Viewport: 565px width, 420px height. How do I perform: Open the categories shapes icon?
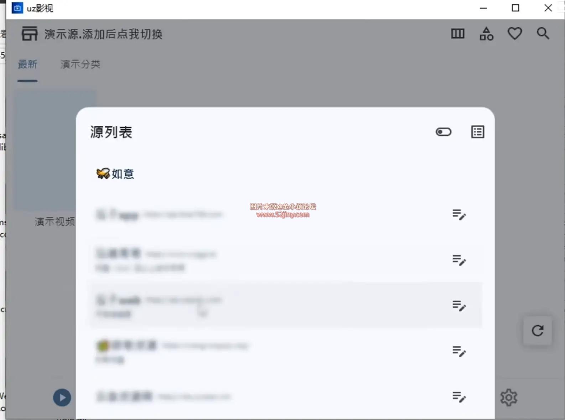coord(486,34)
